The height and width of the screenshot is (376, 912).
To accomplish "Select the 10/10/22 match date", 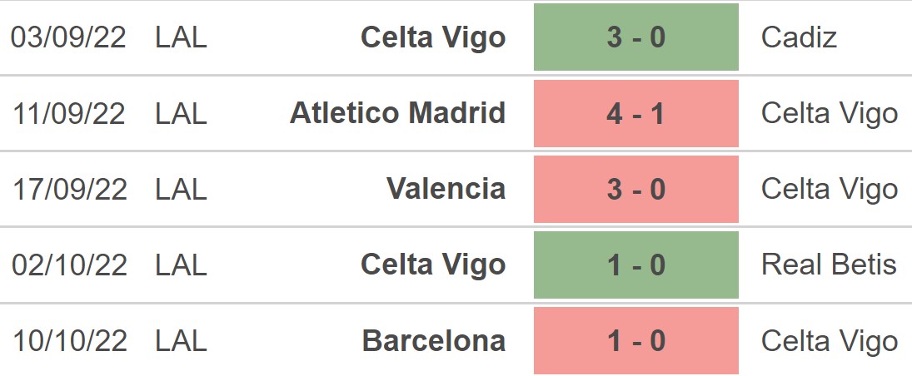I will tap(69, 340).
